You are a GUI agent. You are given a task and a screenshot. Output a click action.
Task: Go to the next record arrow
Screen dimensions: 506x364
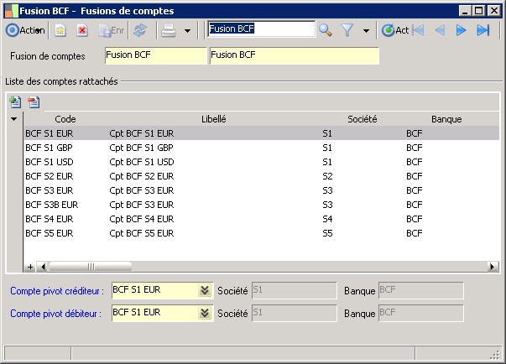click(461, 30)
